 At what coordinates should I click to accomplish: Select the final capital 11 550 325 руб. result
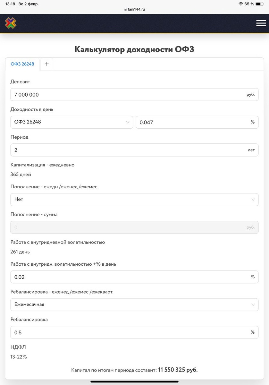click(x=178, y=370)
